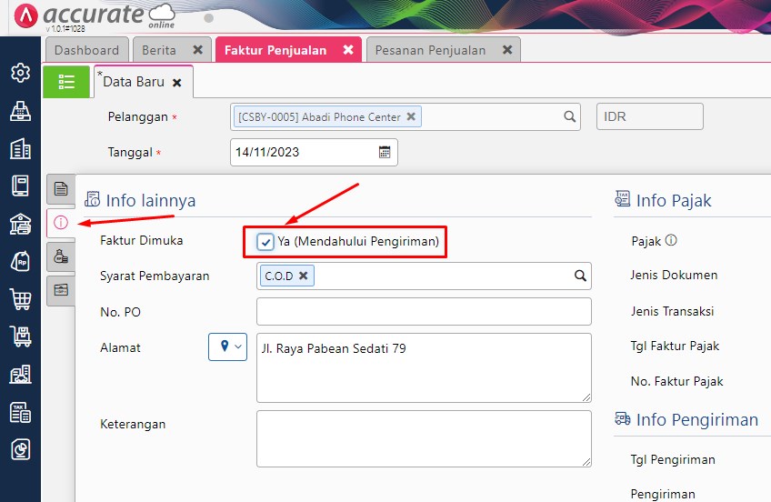771x502 pixels.
Task: Open the company building module icon
Action: 20,148
